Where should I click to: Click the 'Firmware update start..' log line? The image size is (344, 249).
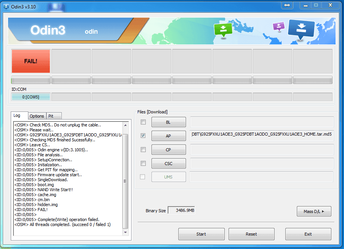click(48, 175)
